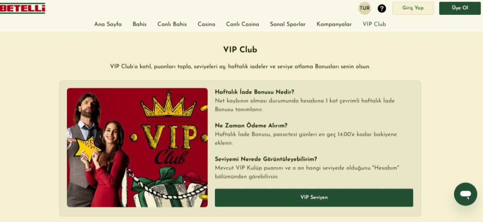Open Canlı Casino from the navigation
The image size is (483, 222).
pyautogui.click(x=243, y=24)
